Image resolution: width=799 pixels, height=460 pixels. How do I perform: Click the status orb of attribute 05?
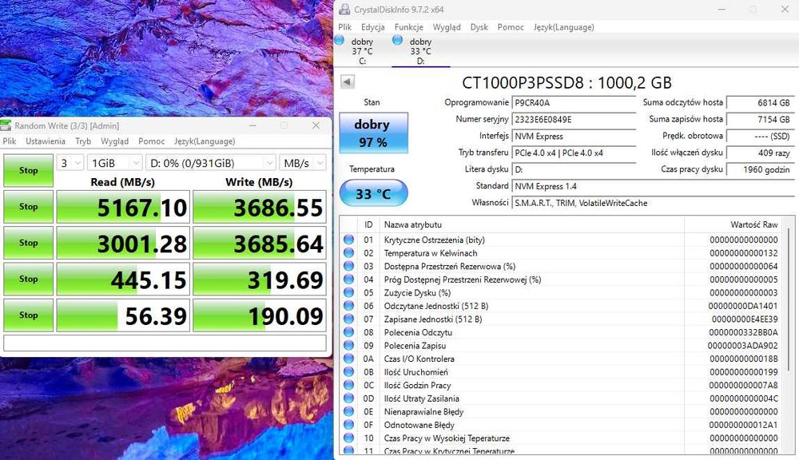(x=348, y=292)
